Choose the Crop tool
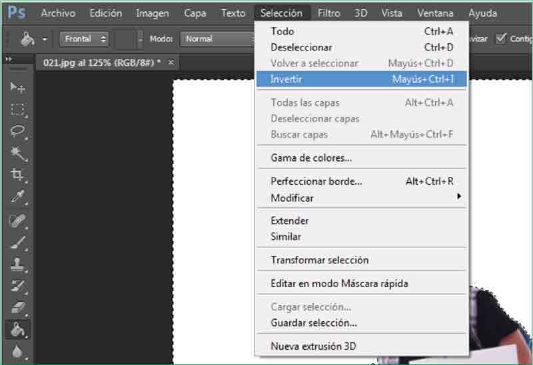 point(17,175)
